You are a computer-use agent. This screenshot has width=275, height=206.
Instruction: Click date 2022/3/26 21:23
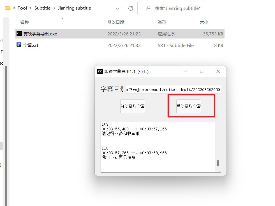(124, 34)
